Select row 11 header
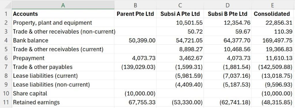295x108 pixels. tap(6, 102)
